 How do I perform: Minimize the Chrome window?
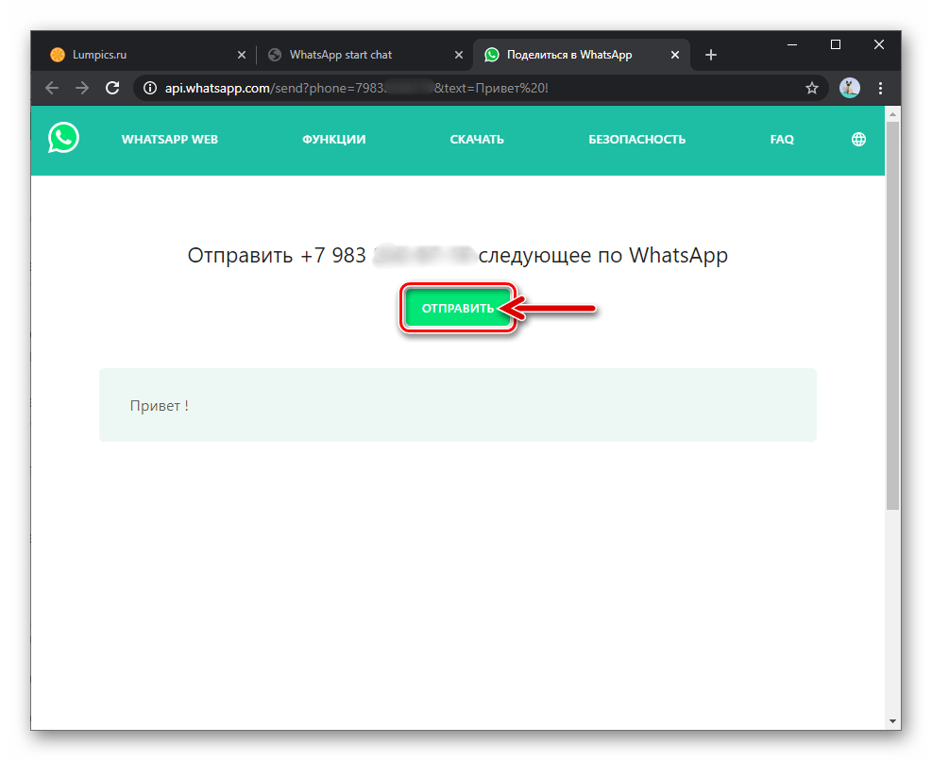pyautogui.click(x=791, y=44)
